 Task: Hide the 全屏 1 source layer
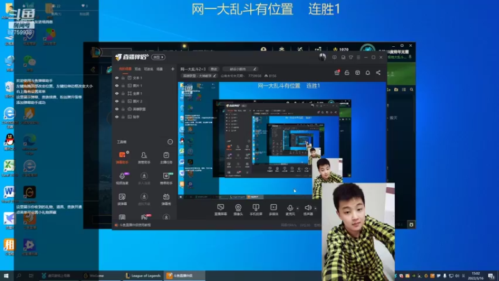coord(117,93)
